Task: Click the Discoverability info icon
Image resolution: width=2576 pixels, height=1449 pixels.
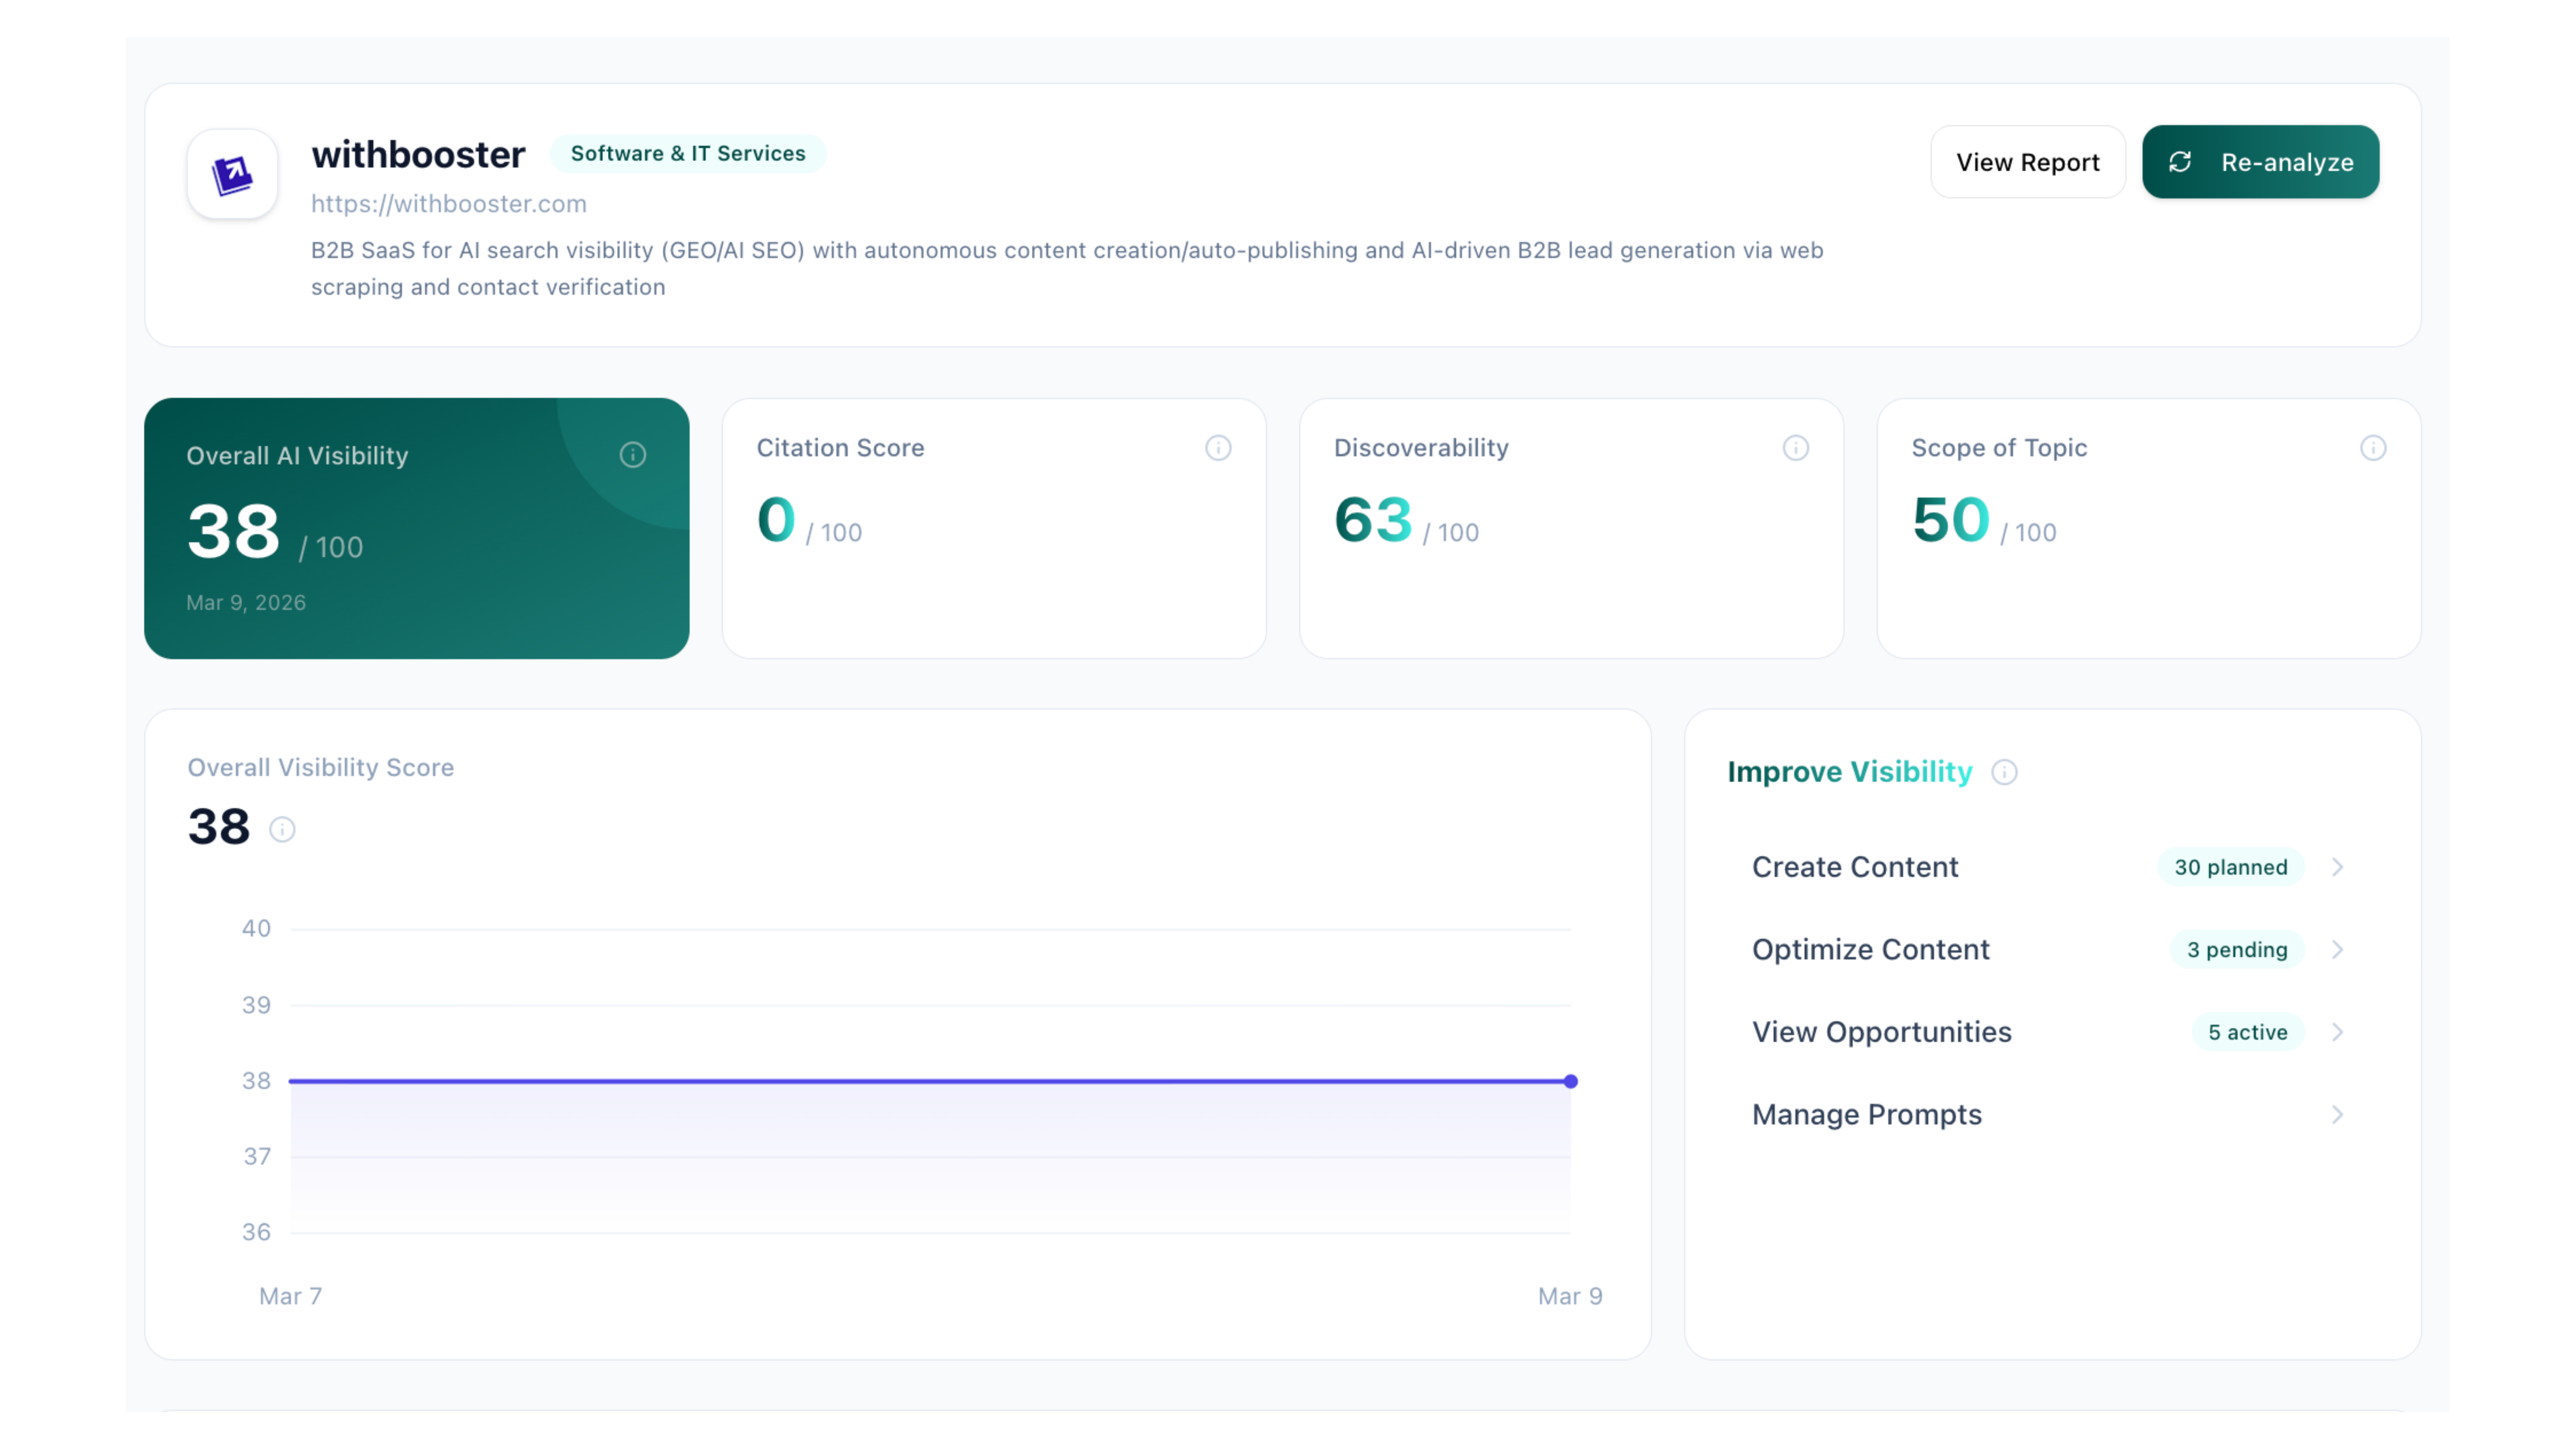Action: pos(1796,448)
